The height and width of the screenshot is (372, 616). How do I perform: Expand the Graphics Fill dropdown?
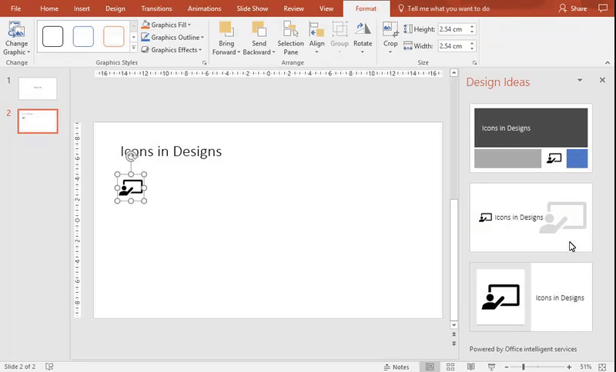click(189, 25)
